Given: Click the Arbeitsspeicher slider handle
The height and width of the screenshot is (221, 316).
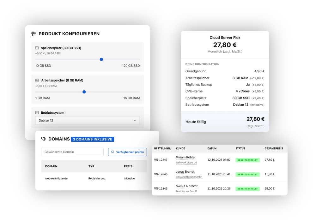Looking at the screenshot, I should 84,92.
